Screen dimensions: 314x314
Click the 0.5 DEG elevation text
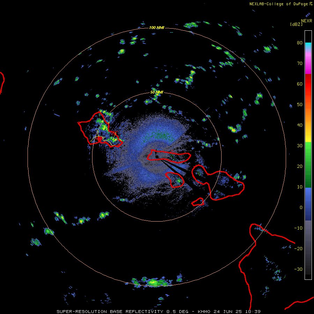click(177, 312)
